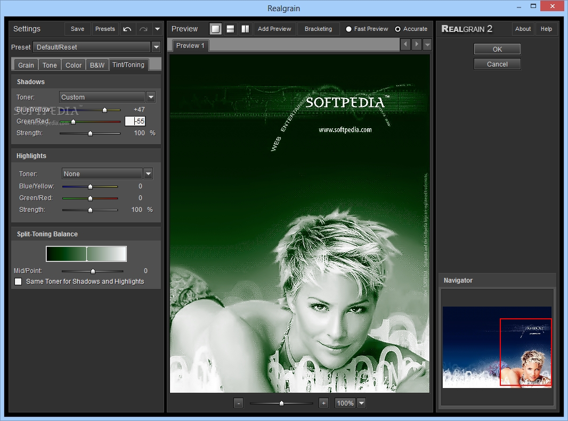This screenshot has height=421, width=568.
Task: Click Highlights Strength slider handle
Action: point(90,210)
